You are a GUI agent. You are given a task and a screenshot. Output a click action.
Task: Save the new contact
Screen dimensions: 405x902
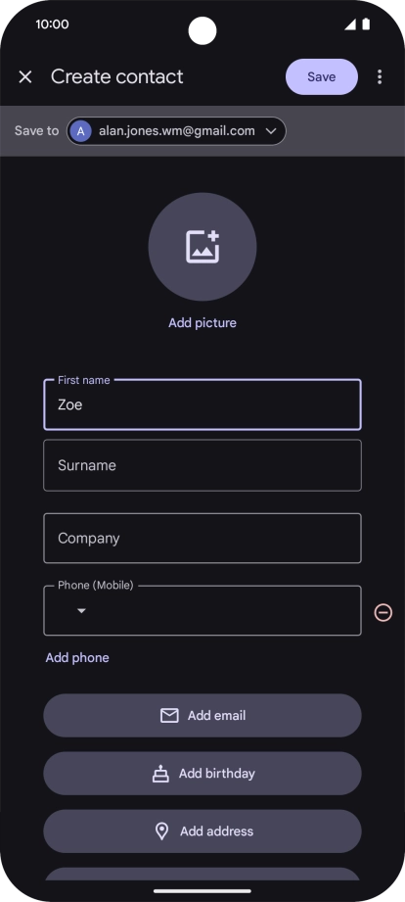(322, 76)
